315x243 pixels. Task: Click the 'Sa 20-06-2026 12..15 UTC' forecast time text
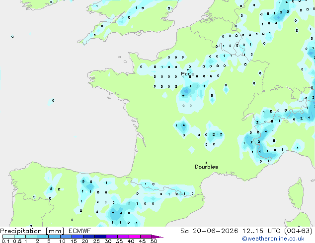[230, 231]
